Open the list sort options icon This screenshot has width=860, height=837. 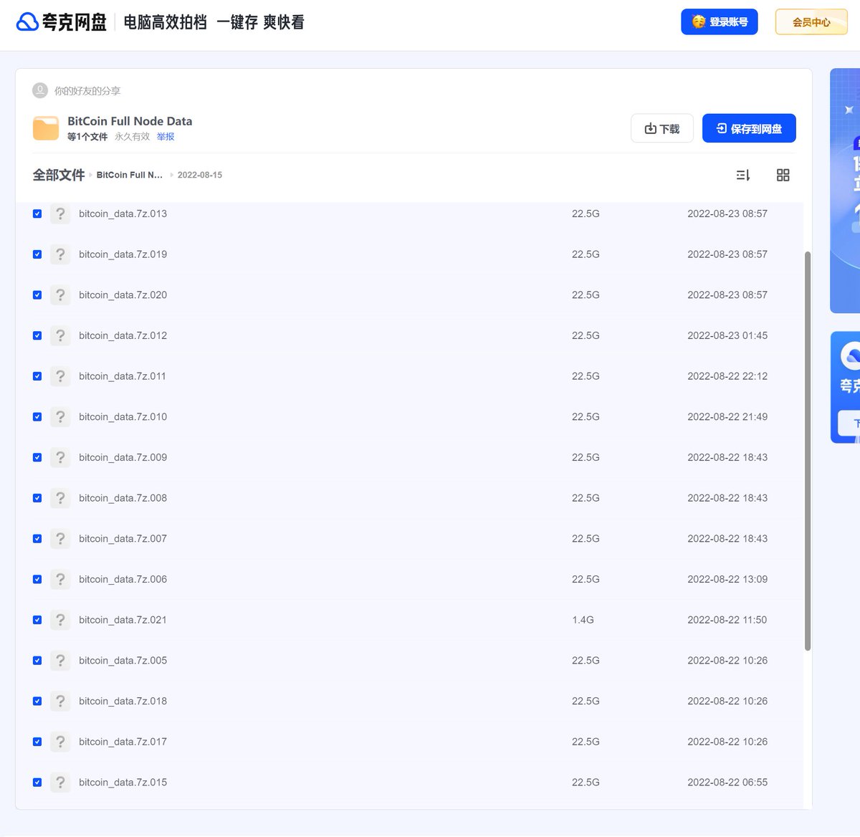coord(743,175)
